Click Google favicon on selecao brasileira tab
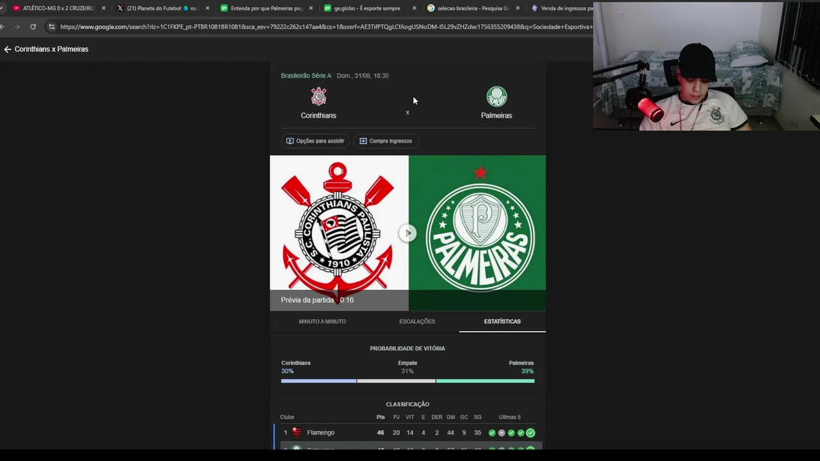This screenshot has width=820, height=461. 430,8
